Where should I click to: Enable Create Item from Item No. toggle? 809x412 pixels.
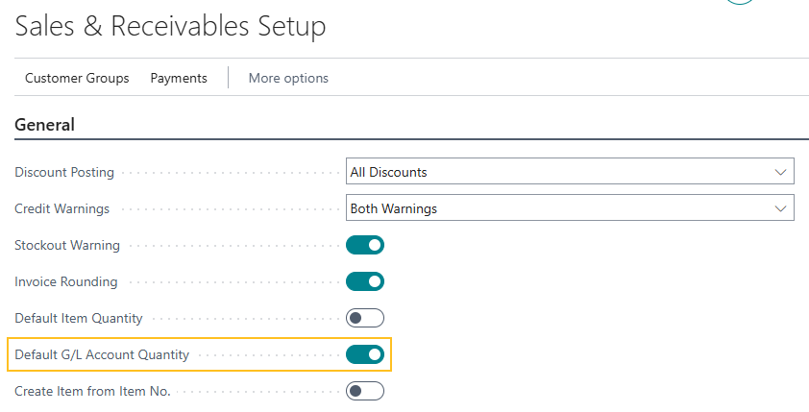click(x=365, y=391)
